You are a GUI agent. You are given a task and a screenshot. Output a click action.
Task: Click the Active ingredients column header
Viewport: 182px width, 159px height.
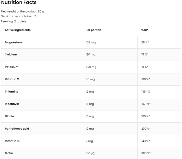click(x=18, y=30)
